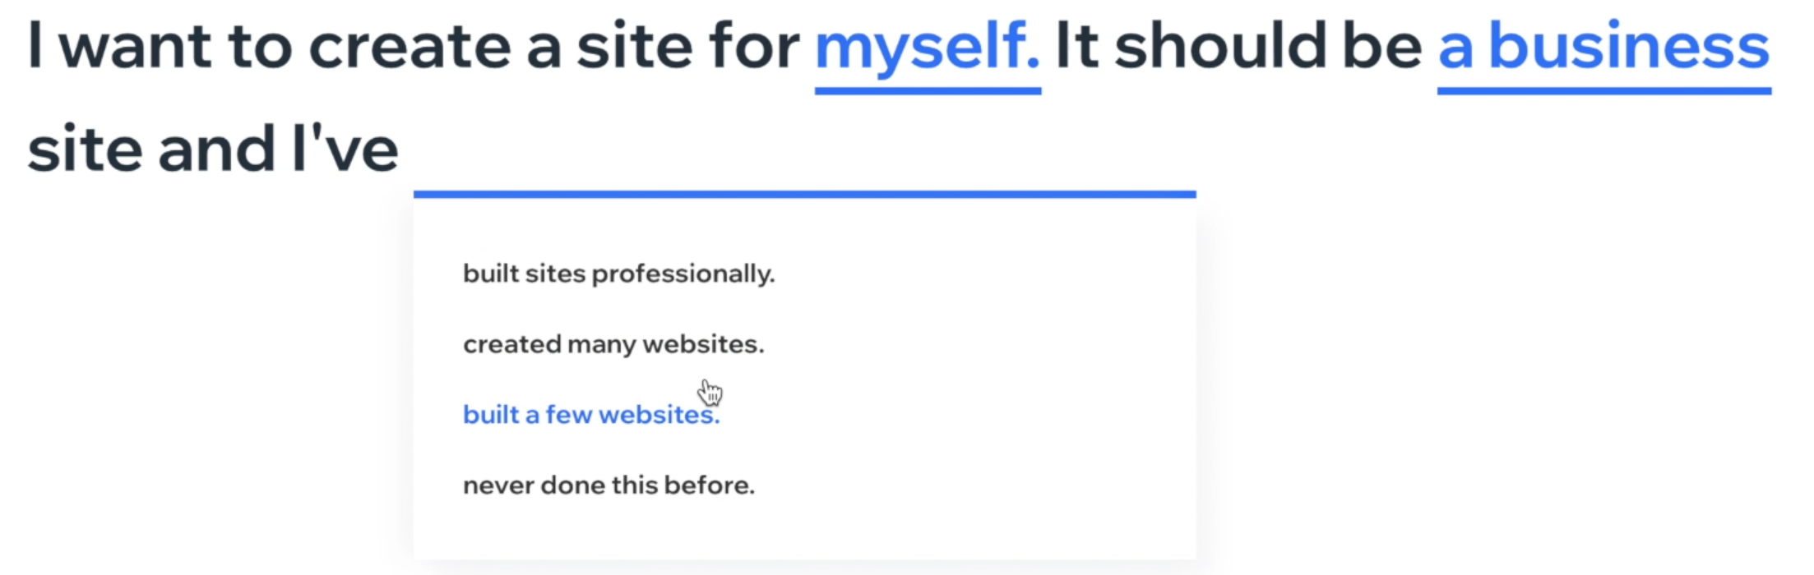Click the 'It should be' sentence text
The image size is (1814, 575).
[1238, 46]
